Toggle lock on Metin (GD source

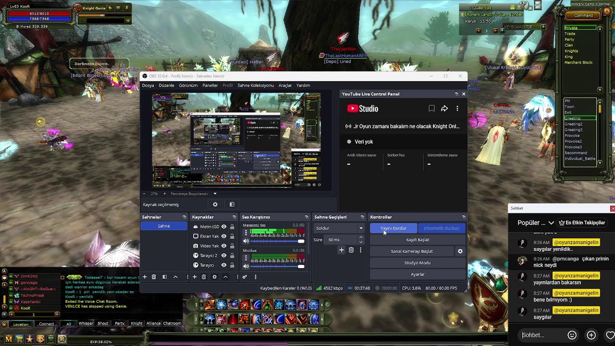tap(232, 227)
